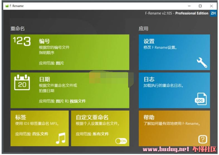This screenshot has height=155, width=219.
Task: Open the 自定义重命名 tile
Action: [100, 128]
